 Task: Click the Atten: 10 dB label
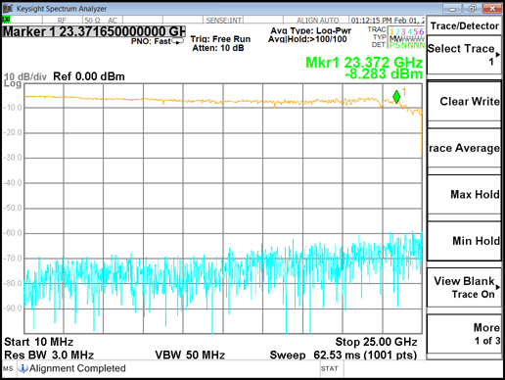click(x=218, y=48)
